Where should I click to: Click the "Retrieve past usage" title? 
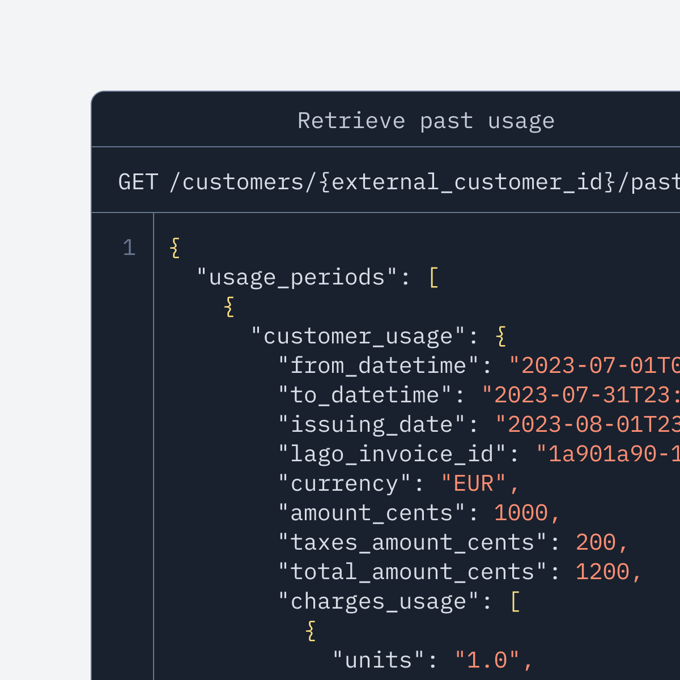(426, 121)
